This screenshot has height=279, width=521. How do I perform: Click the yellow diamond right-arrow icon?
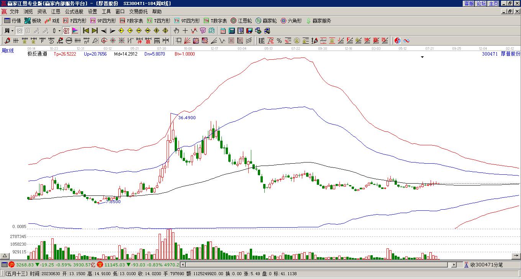tap(130, 31)
